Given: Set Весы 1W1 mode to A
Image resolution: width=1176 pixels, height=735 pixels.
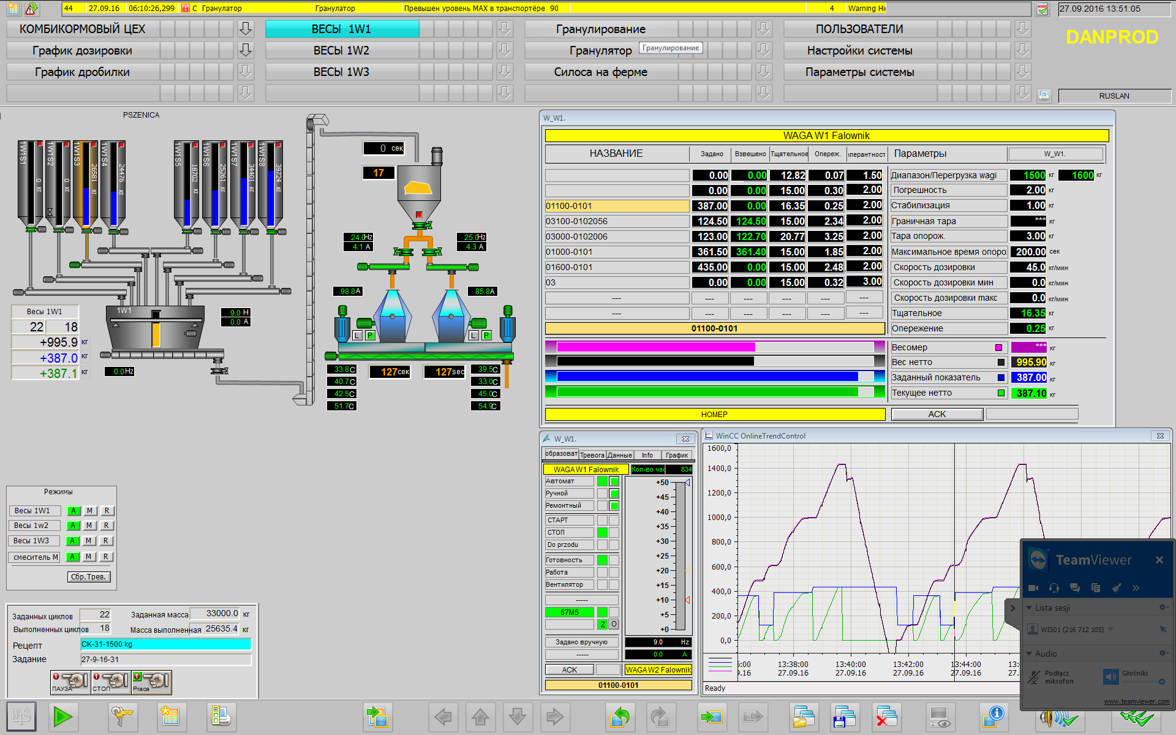Looking at the screenshot, I should [73, 511].
